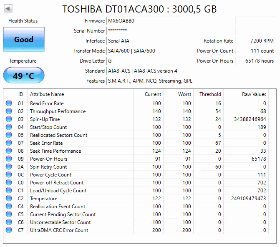Click status orb for Spin-Up Time

point(9,119)
